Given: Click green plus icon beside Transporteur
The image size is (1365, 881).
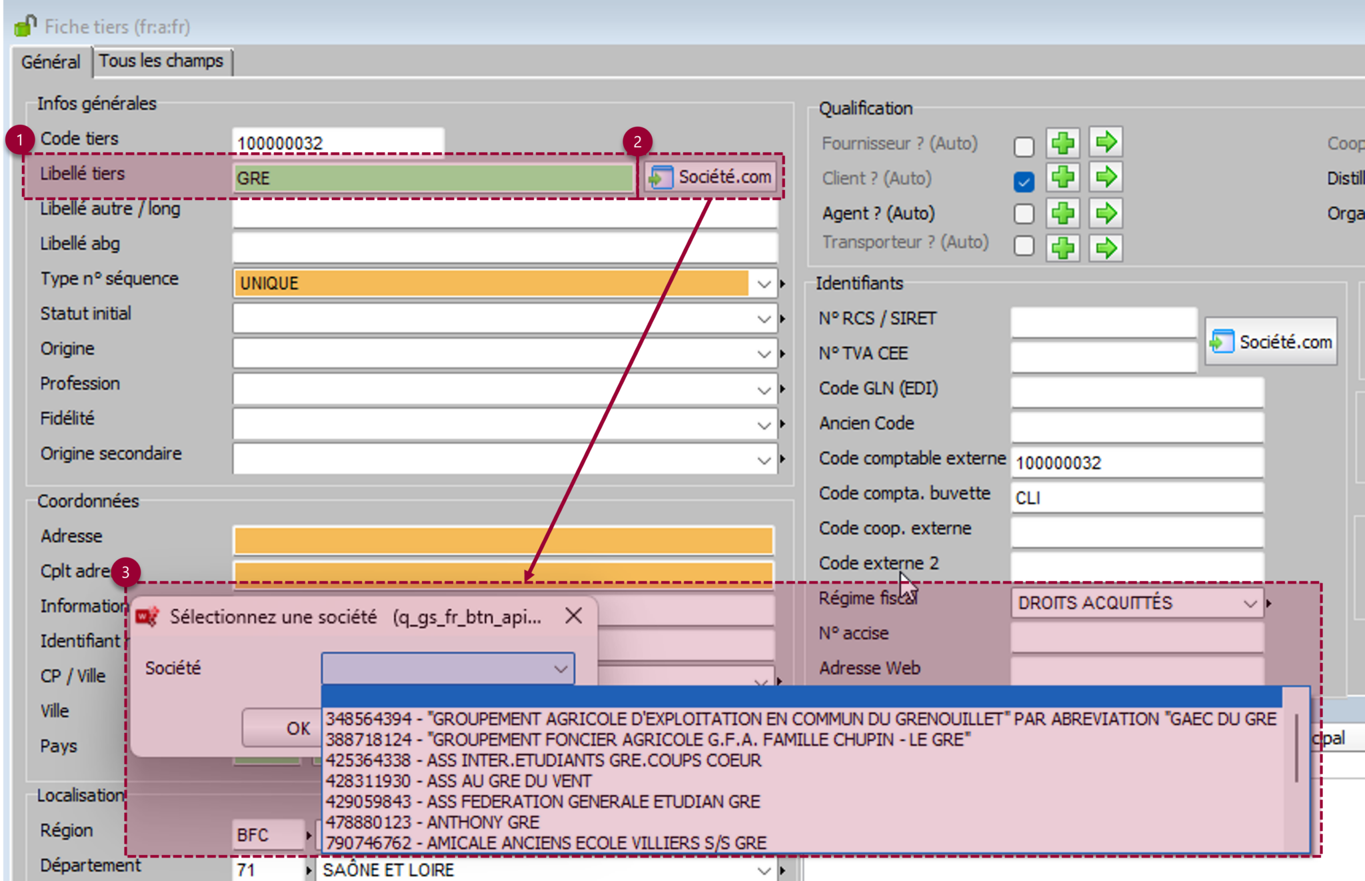Looking at the screenshot, I should click(x=1062, y=248).
